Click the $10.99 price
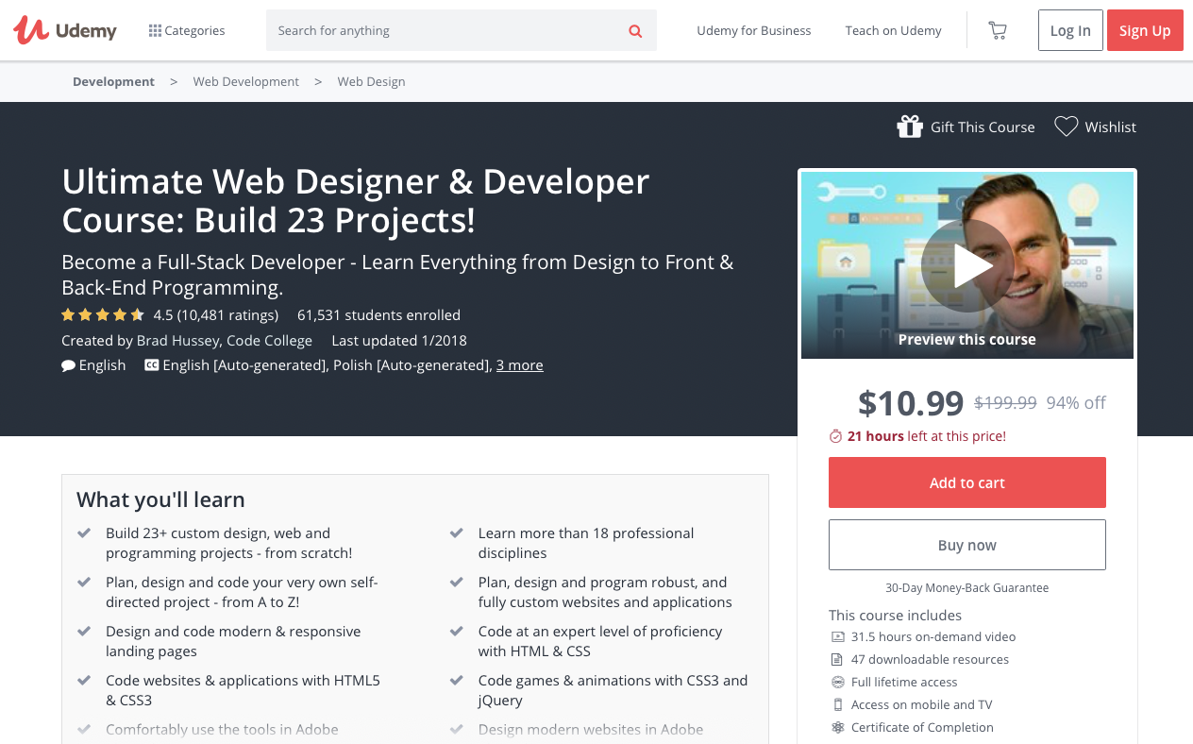This screenshot has height=744, width=1193. tap(911, 403)
